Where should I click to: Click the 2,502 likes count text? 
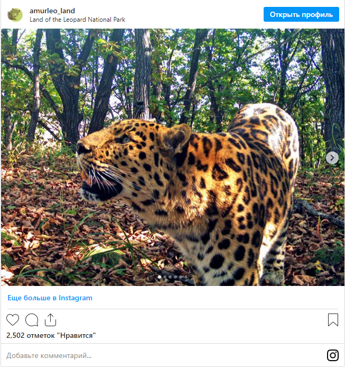point(51,336)
